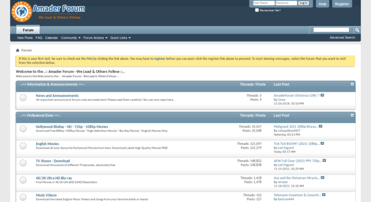Open 4K/2K Ultra HD Blu-ray forum
371x202 pixels.
pyautogui.click(x=53, y=178)
